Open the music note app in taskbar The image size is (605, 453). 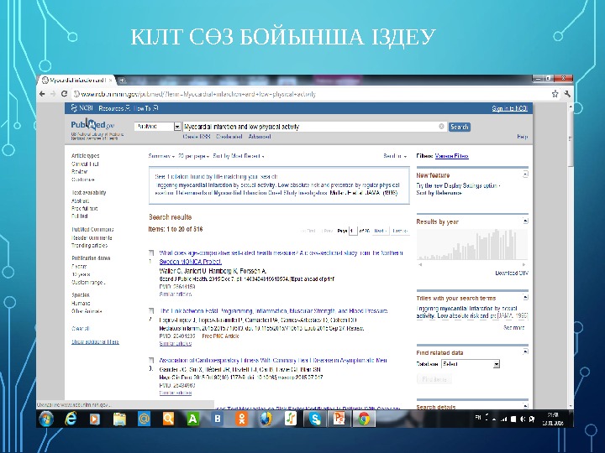coord(291,419)
